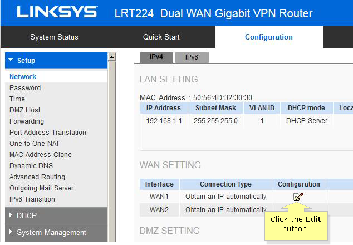353x245 pixels.
Task: Go to the Time settings
Action: (17, 99)
